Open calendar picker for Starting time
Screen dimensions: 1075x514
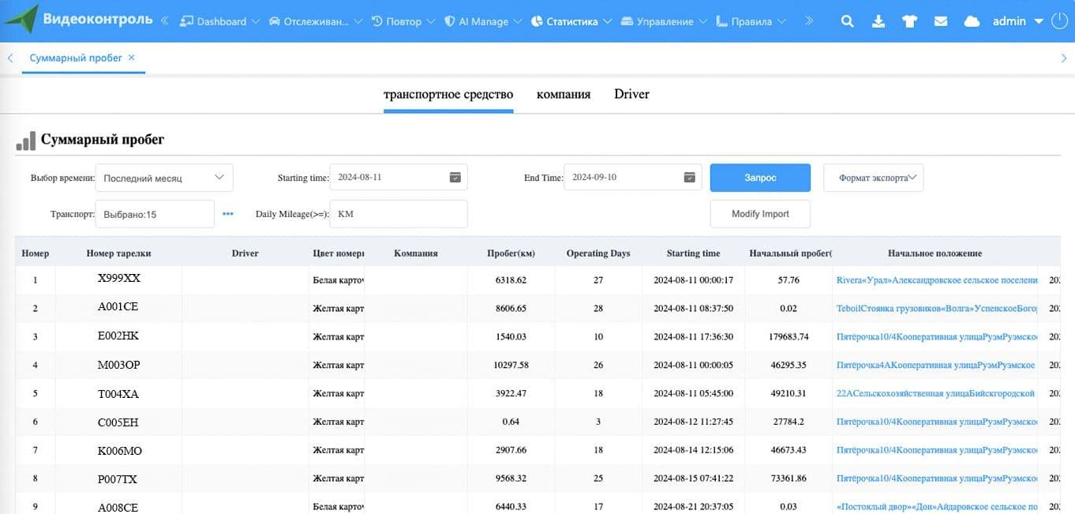point(455,178)
